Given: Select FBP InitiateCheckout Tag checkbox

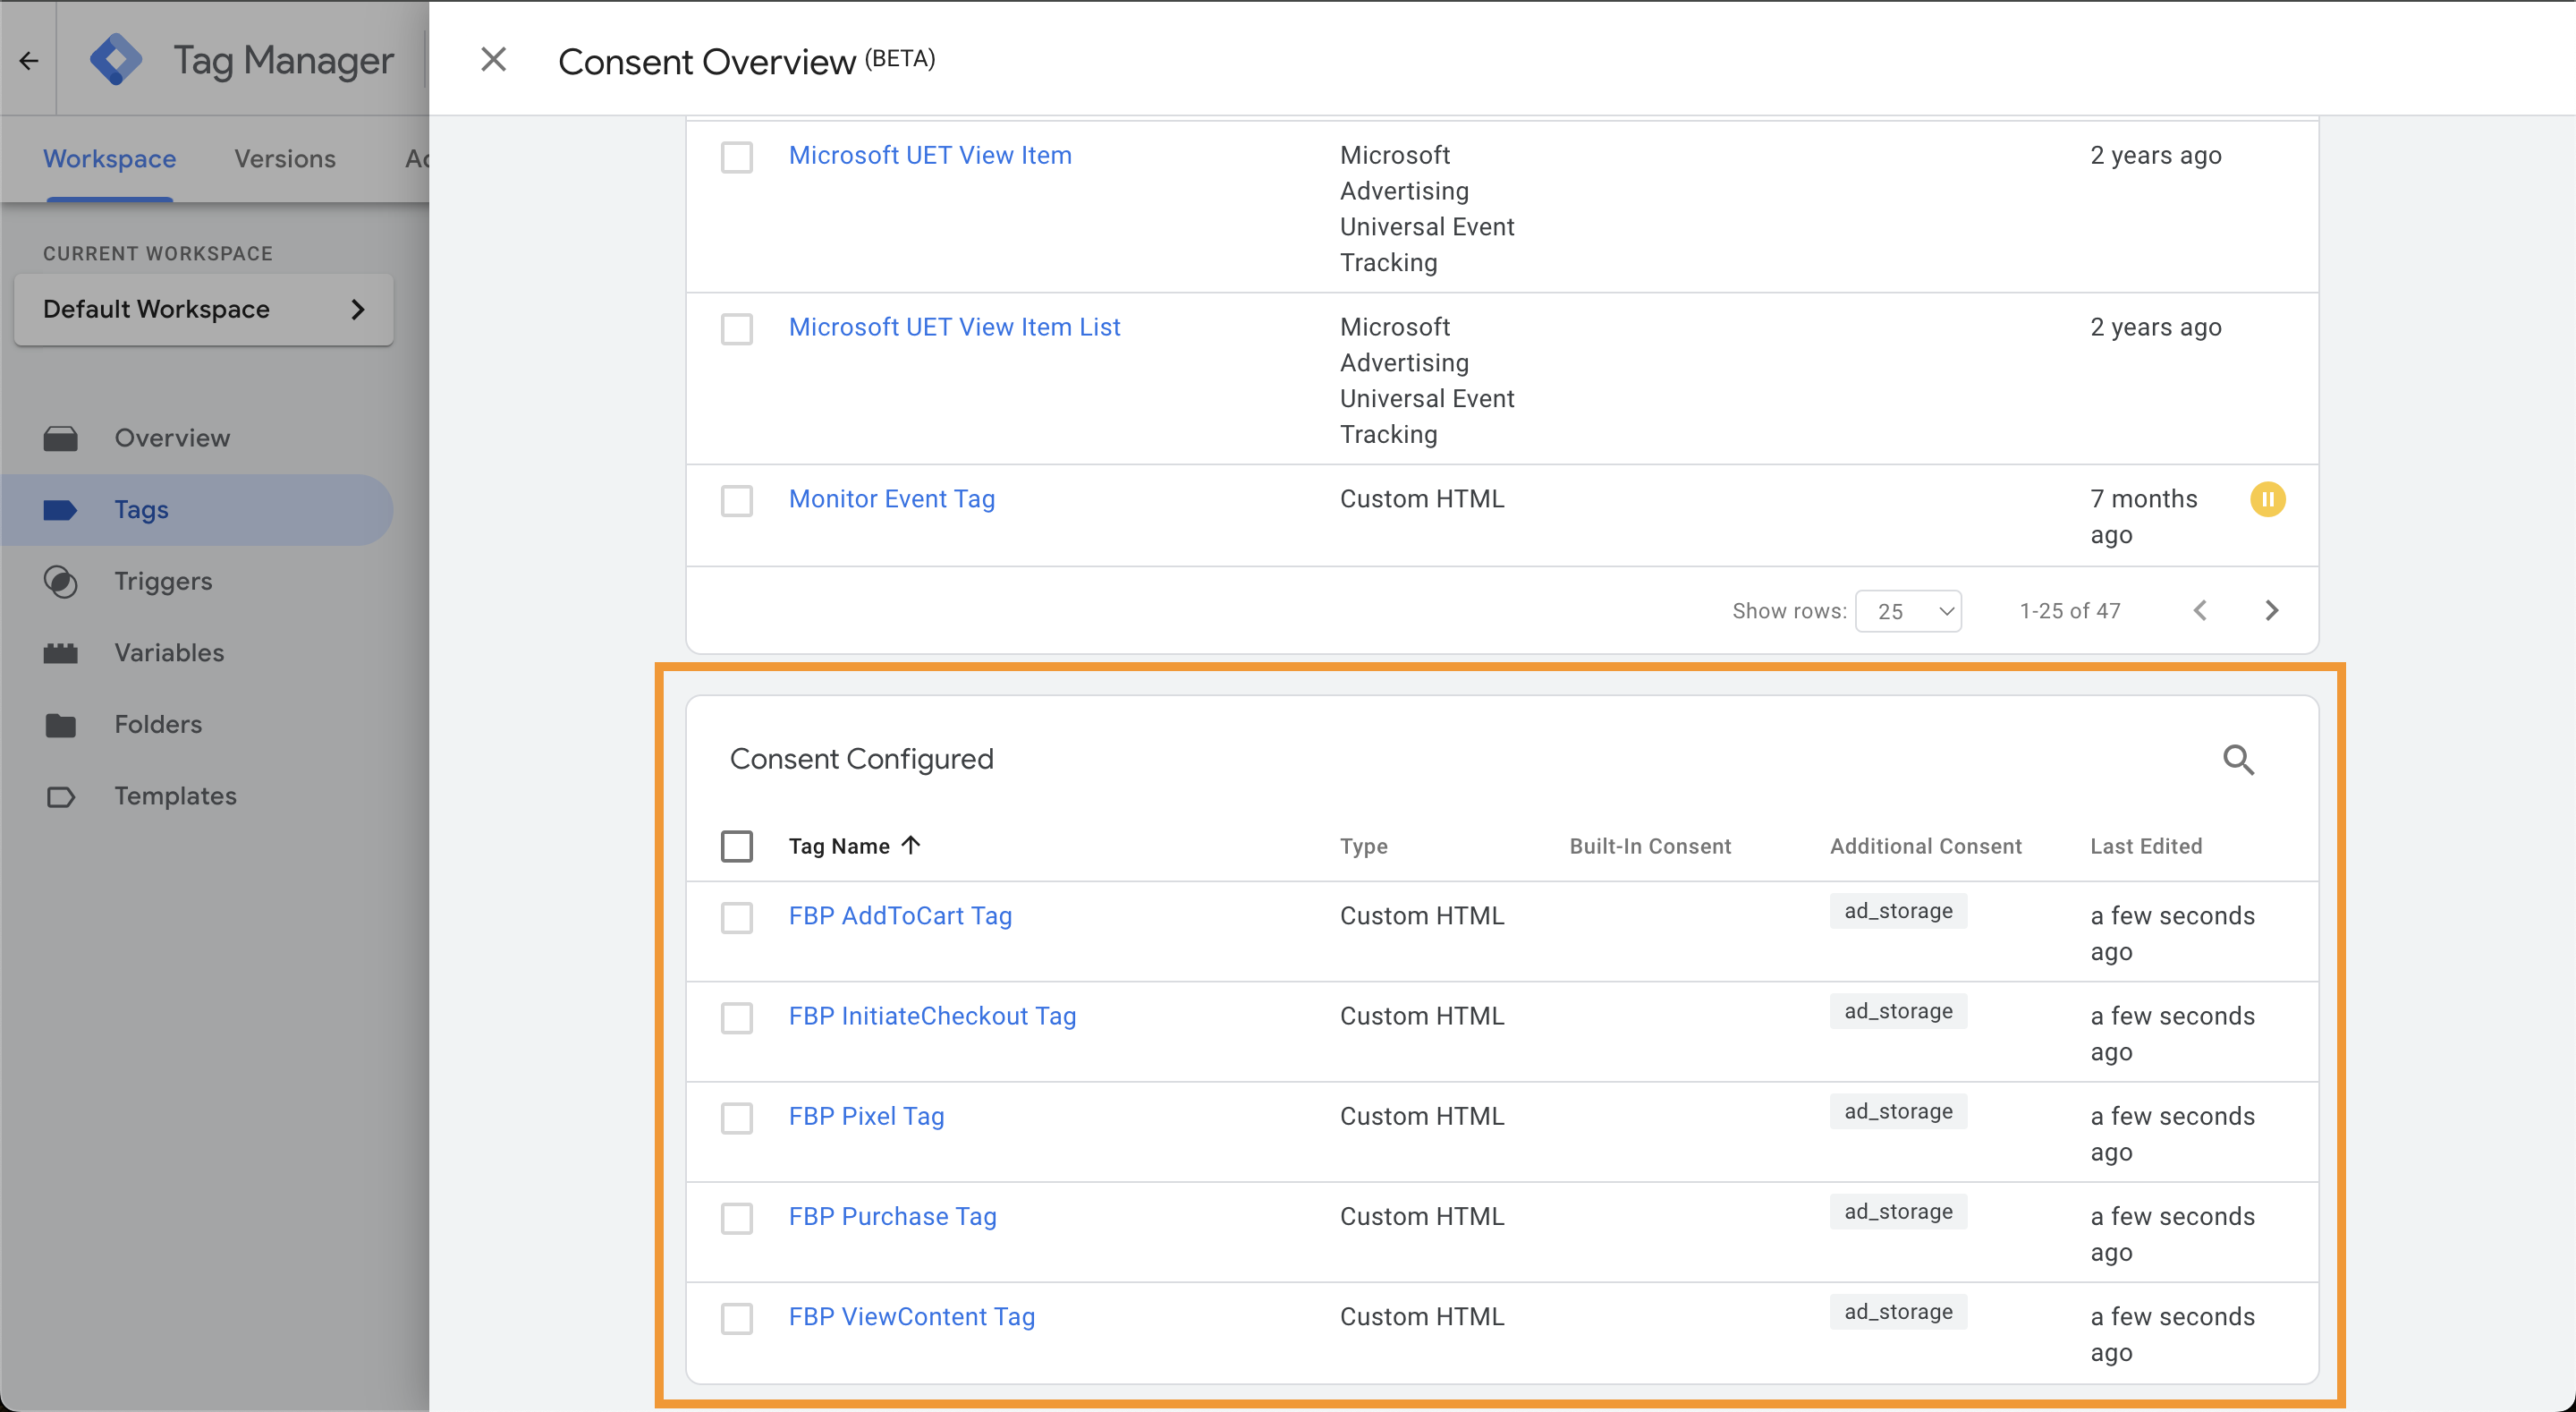Looking at the screenshot, I should click(737, 1017).
